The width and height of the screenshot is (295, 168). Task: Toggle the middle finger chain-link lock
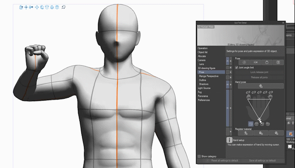point(260,92)
